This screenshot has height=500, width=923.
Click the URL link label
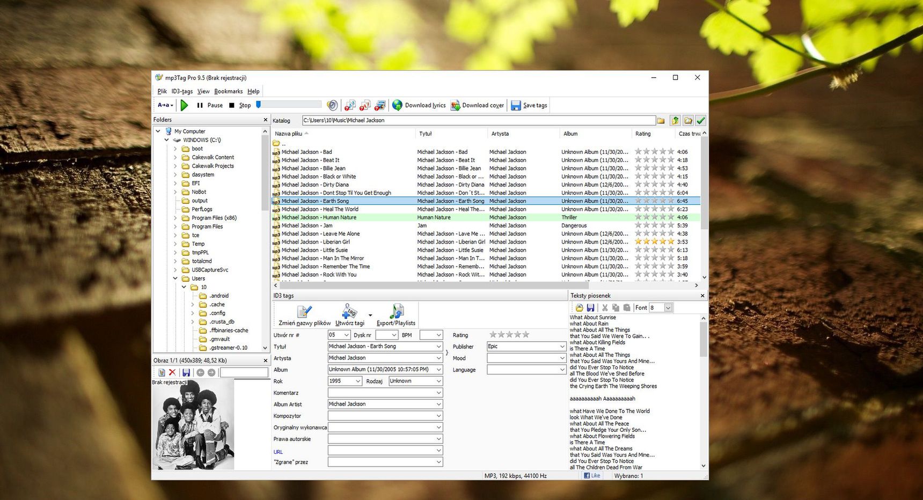278,452
